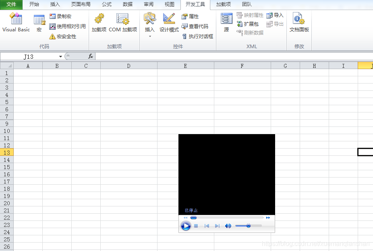
Task: Click 映射属性 map properties
Action: click(x=250, y=15)
